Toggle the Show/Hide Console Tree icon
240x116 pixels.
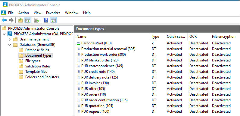28,20
